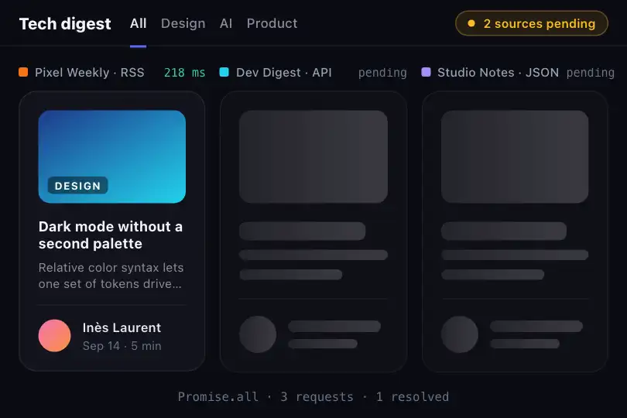Click the Pixel Weekly · RSS label

pos(90,73)
